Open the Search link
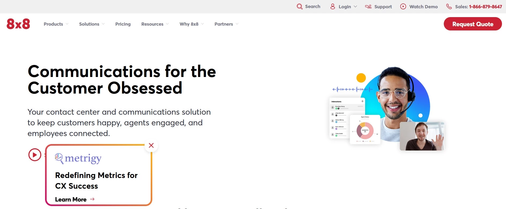Viewport: 506px width, 209px height. tap(313, 6)
